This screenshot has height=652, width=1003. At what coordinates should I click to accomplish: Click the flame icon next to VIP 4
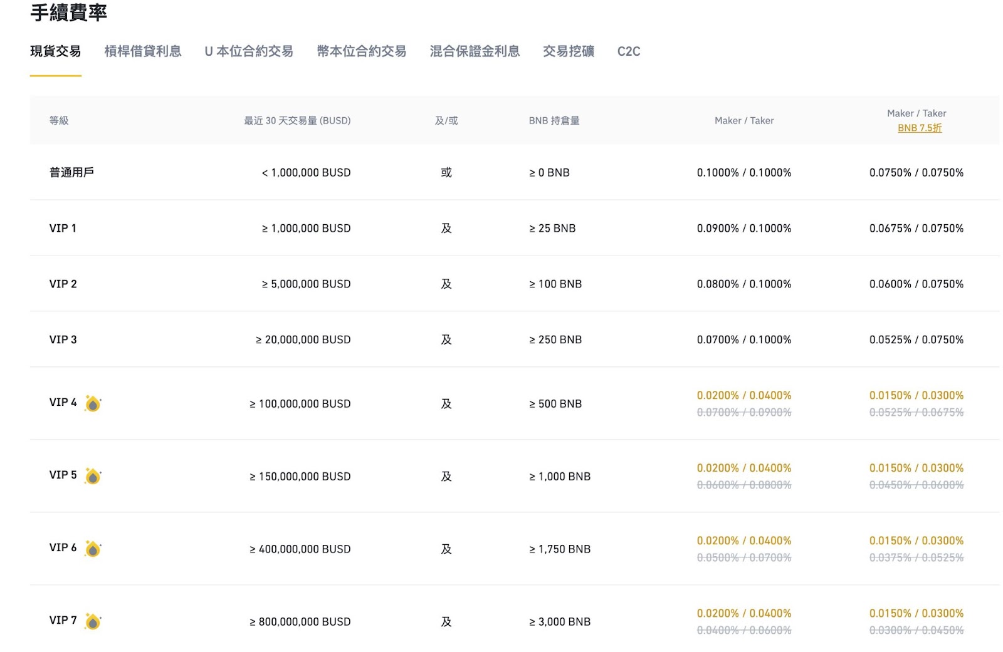pos(93,404)
